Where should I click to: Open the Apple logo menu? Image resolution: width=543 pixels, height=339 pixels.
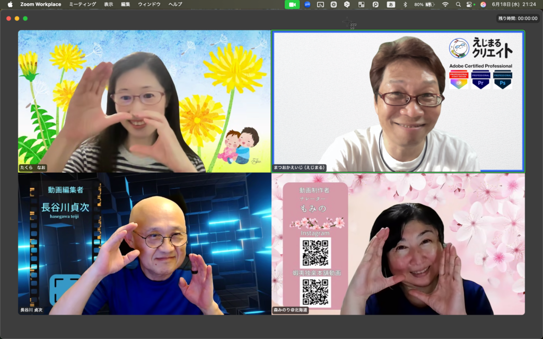coord(10,4)
